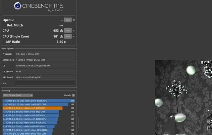Toggle the CPU test checkbox

click(74, 31)
